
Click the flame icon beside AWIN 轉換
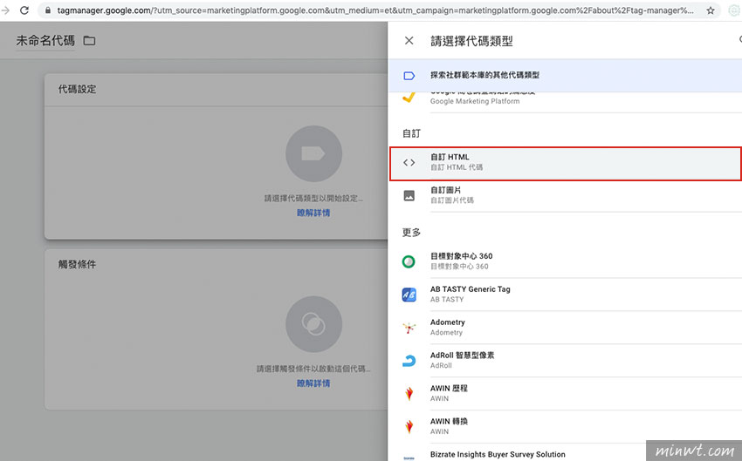(409, 426)
